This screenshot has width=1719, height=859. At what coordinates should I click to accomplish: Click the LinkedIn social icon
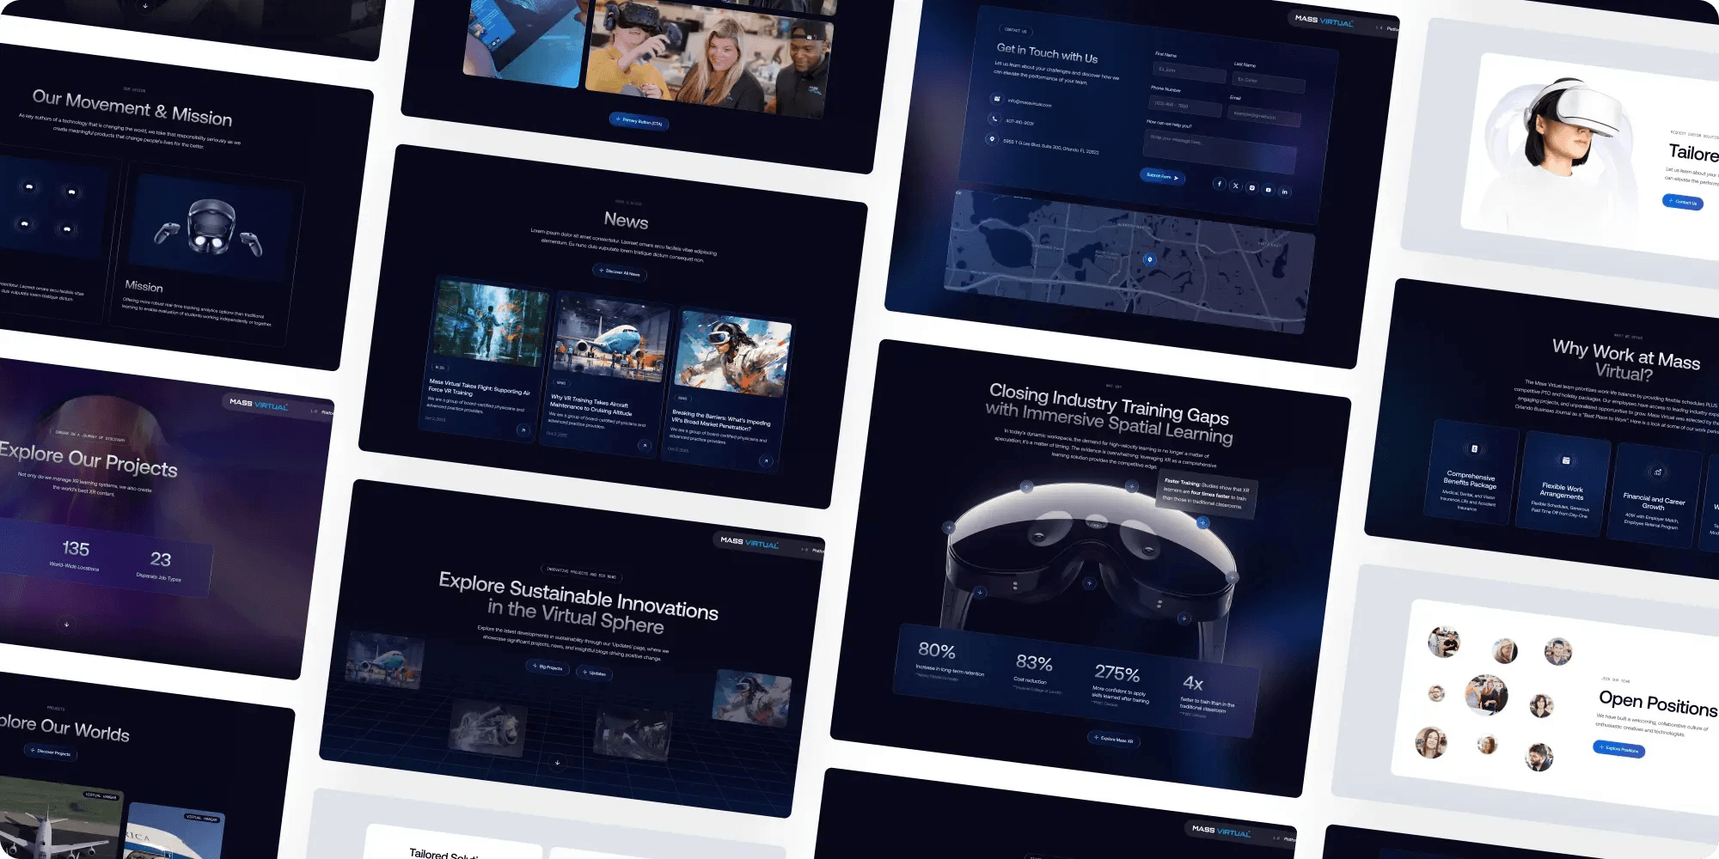click(x=1284, y=192)
